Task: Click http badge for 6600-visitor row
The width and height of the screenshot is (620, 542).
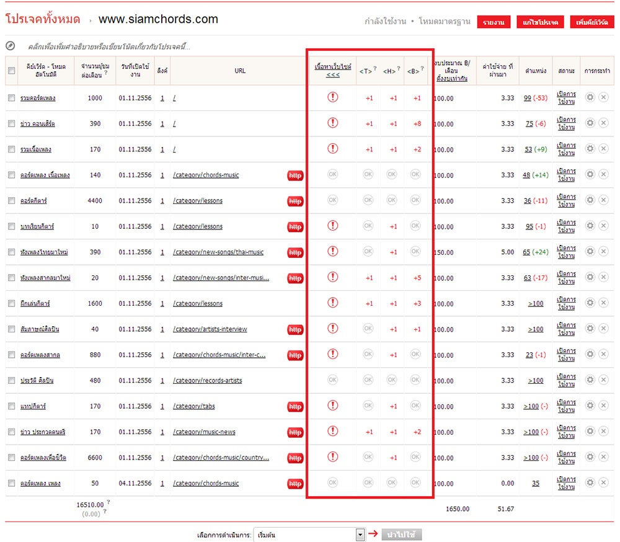Action: [295, 458]
